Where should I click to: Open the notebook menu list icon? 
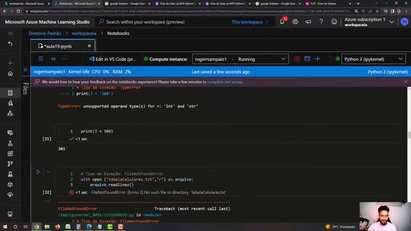coord(40,59)
